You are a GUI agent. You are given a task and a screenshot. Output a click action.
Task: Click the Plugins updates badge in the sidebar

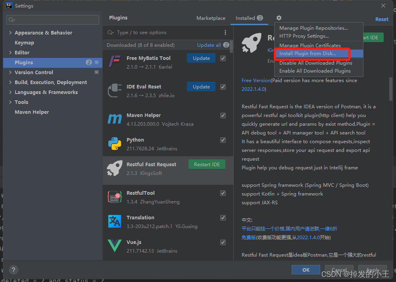tap(88, 62)
